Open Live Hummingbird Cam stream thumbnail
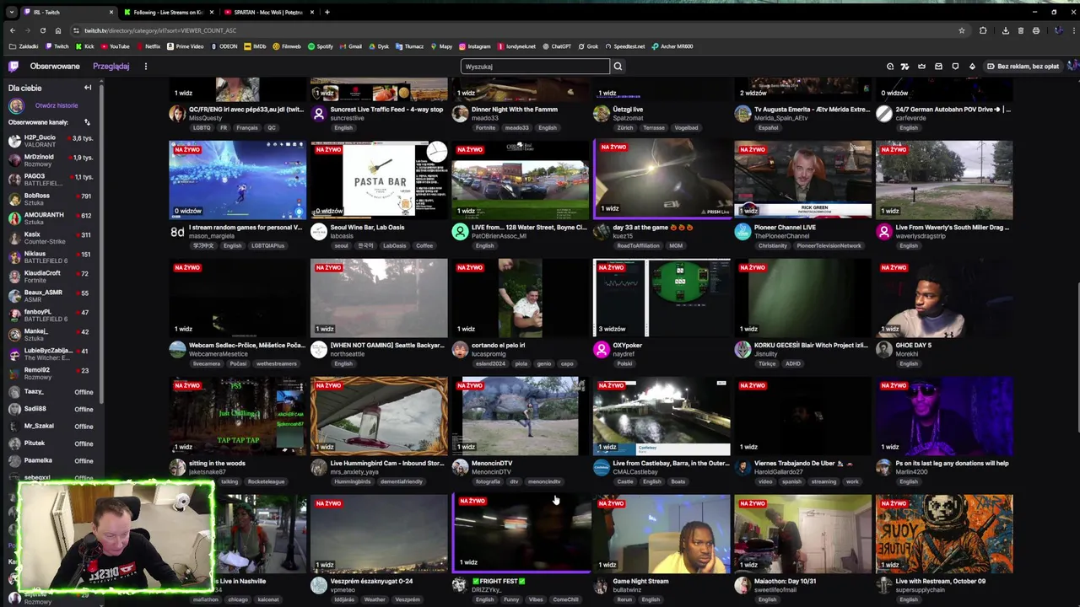The width and height of the screenshot is (1080, 607). pos(379,416)
